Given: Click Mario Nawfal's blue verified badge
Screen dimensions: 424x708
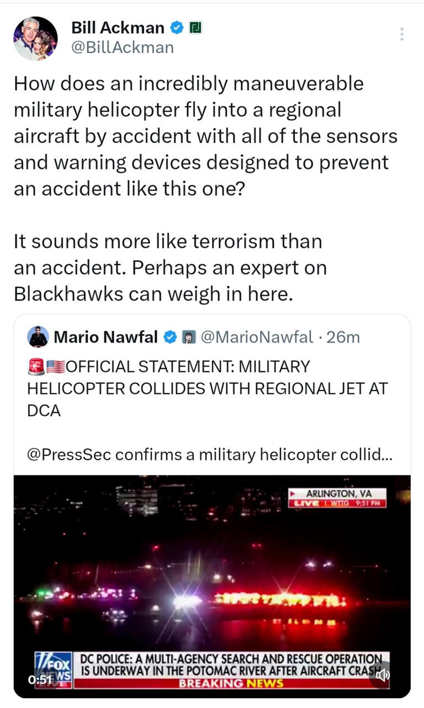Looking at the screenshot, I should pos(171,336).
